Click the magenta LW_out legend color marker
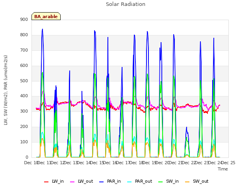This screenshot has width=252, height=189. (72, 182)
